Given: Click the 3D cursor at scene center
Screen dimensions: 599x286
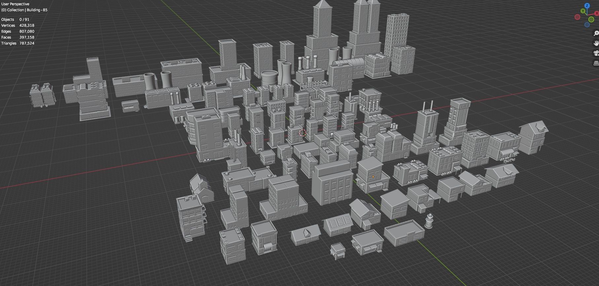Looking at the screenshot, I should click(x=302, y=133).
